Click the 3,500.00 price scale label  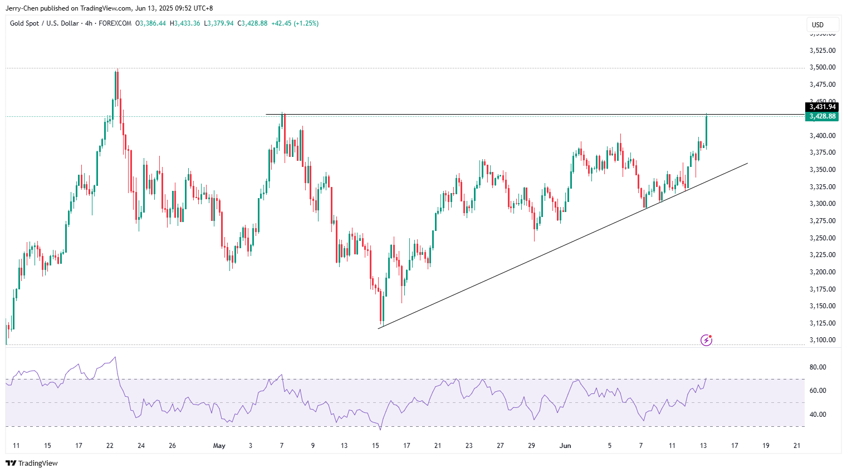pyautogui.click(x=822, y=67)
